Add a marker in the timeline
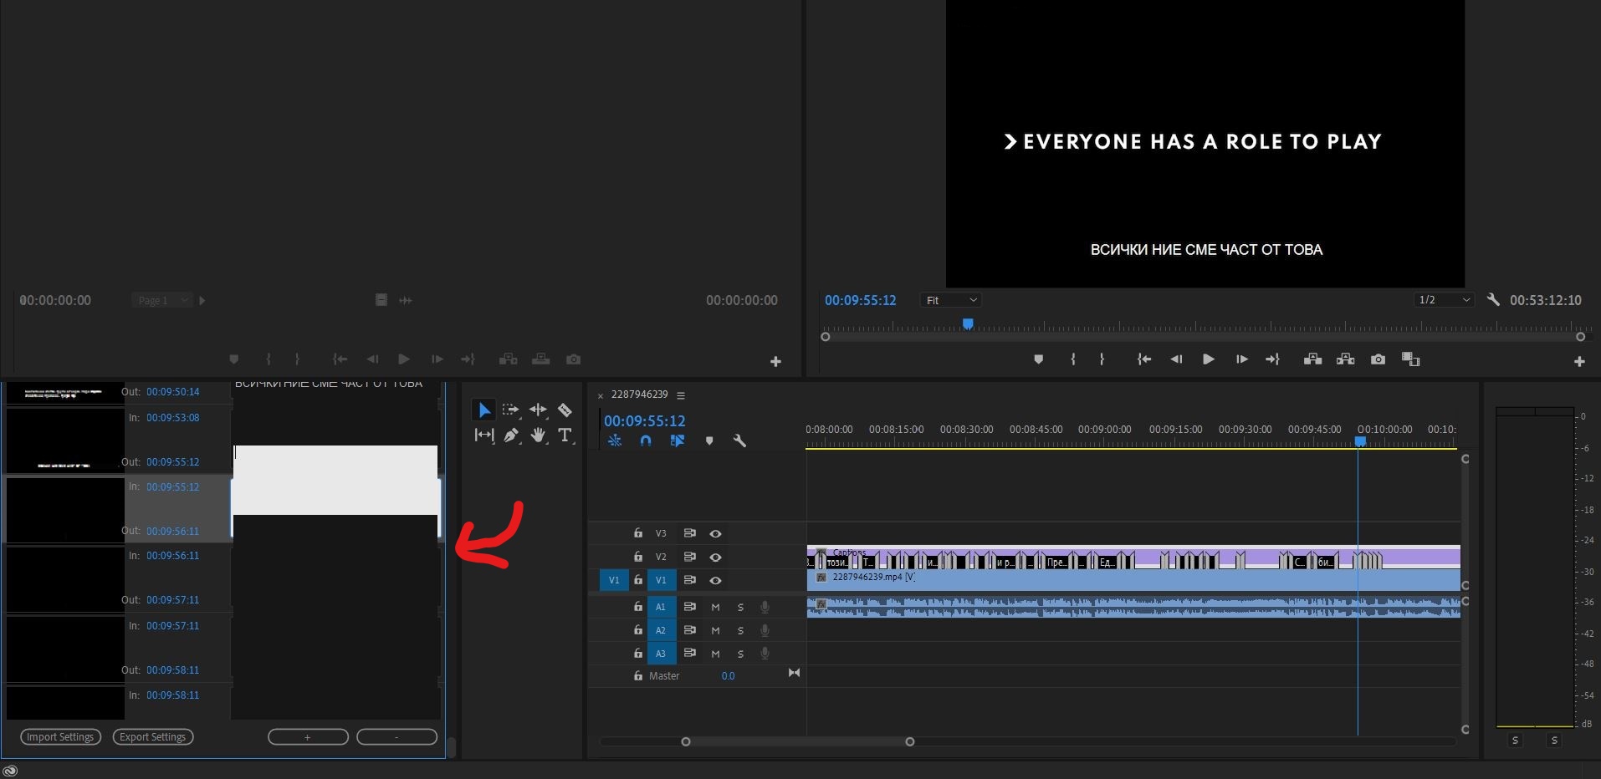Image resolution: width=1601 pixels, height=779 pixels. pos(709,440)
